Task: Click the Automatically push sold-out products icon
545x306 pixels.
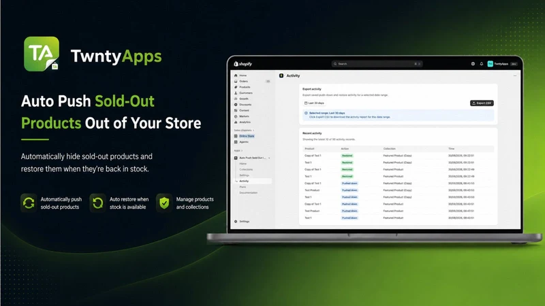Action: (29, 203)
